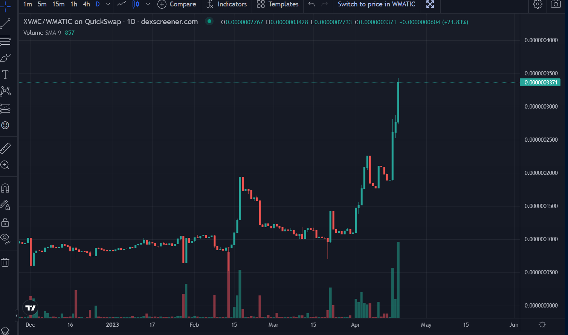Take a chart snapshot

pyautogui.click(x=556, y=4)
